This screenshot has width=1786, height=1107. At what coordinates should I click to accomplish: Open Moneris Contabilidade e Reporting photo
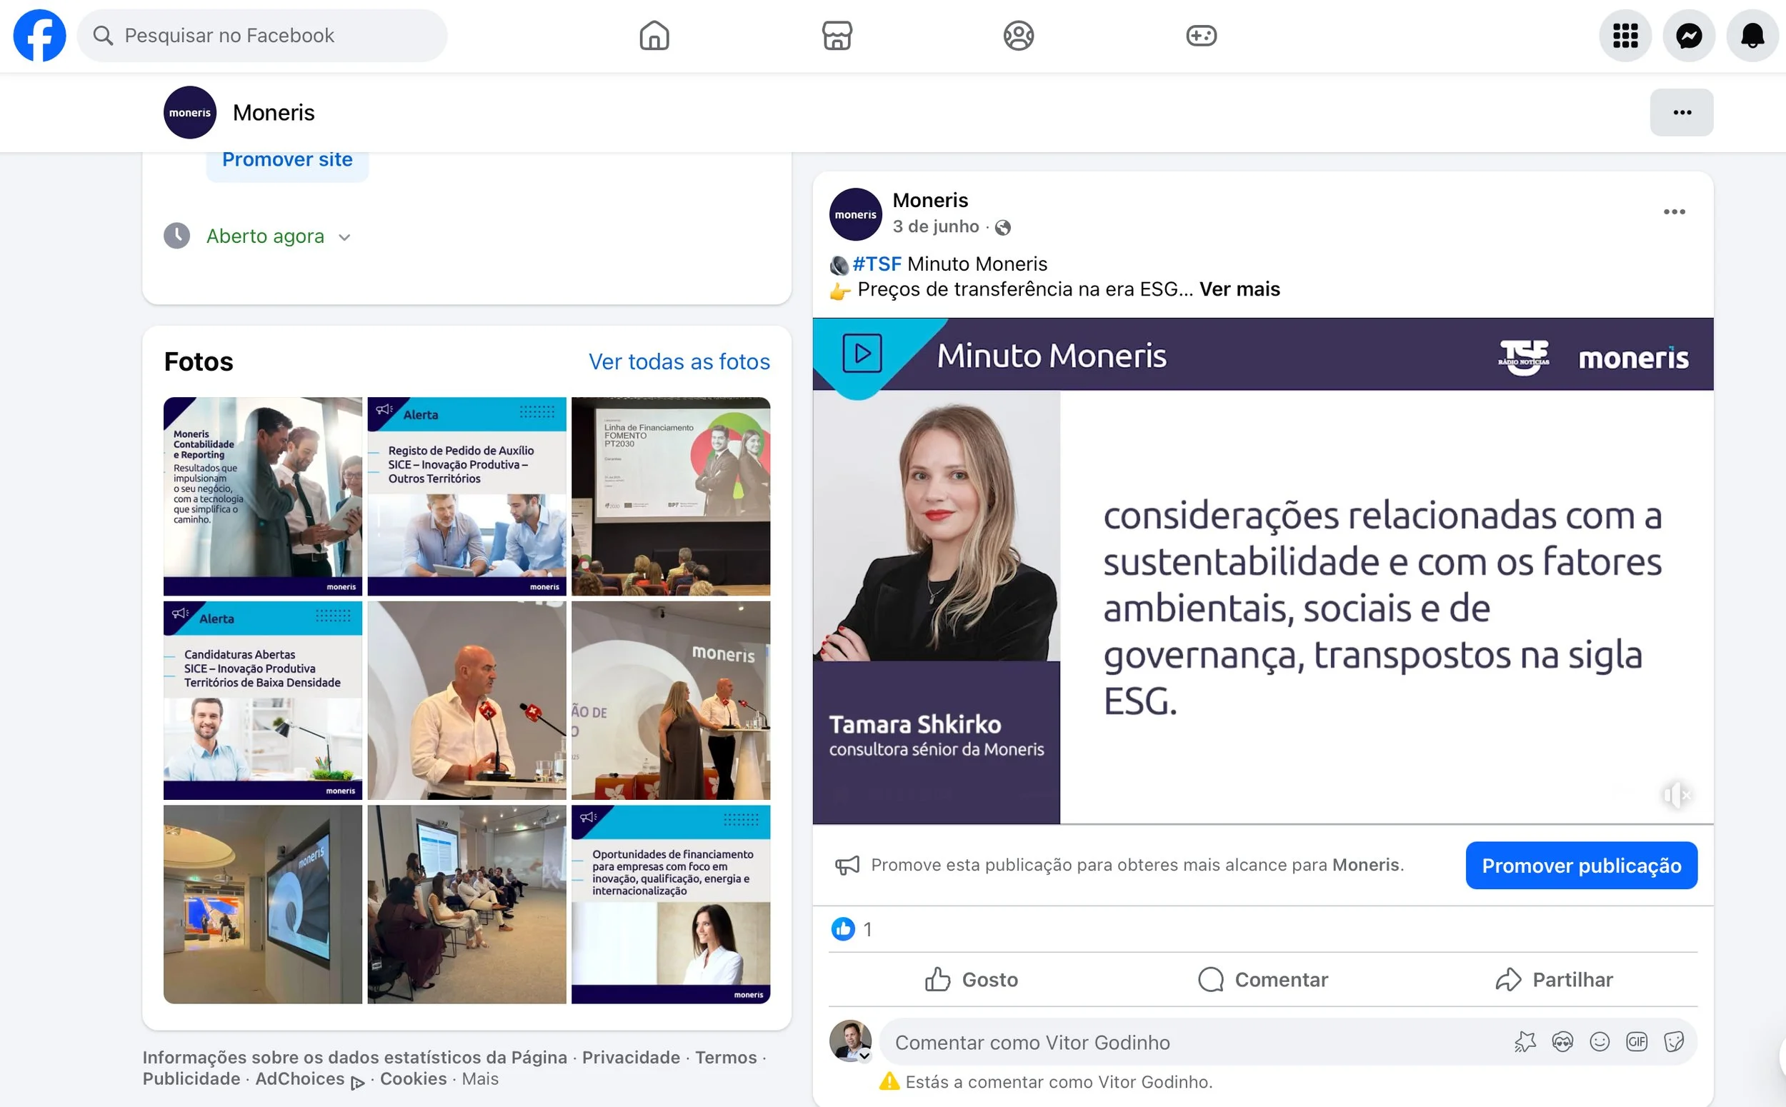(262, 496)
